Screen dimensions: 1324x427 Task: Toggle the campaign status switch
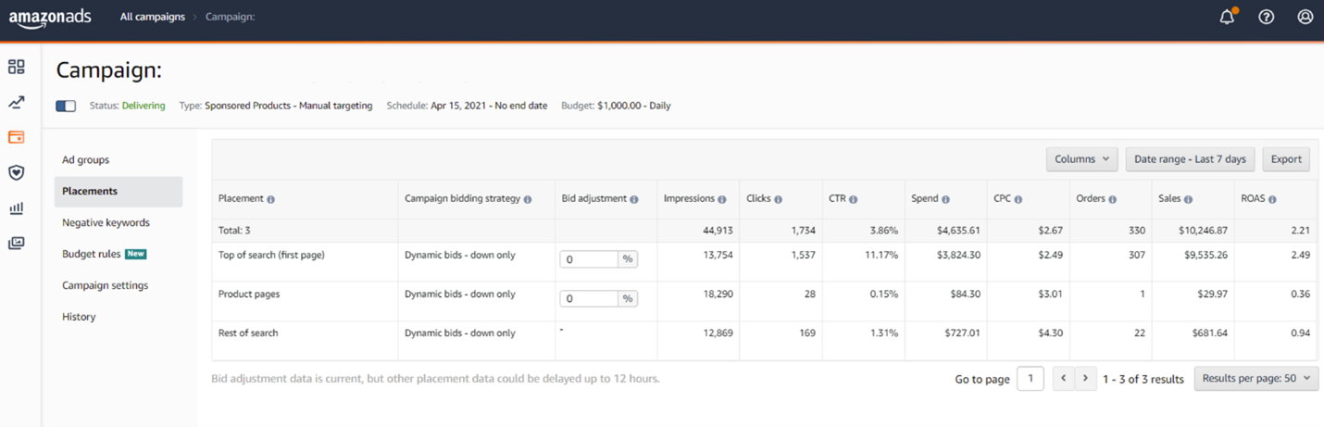pyautogui.click(x=66, y=106)
